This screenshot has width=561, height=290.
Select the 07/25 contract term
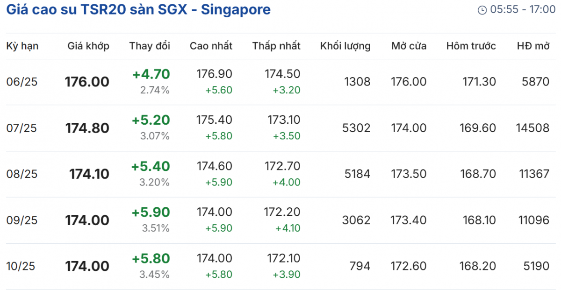[x=22, y=128]
